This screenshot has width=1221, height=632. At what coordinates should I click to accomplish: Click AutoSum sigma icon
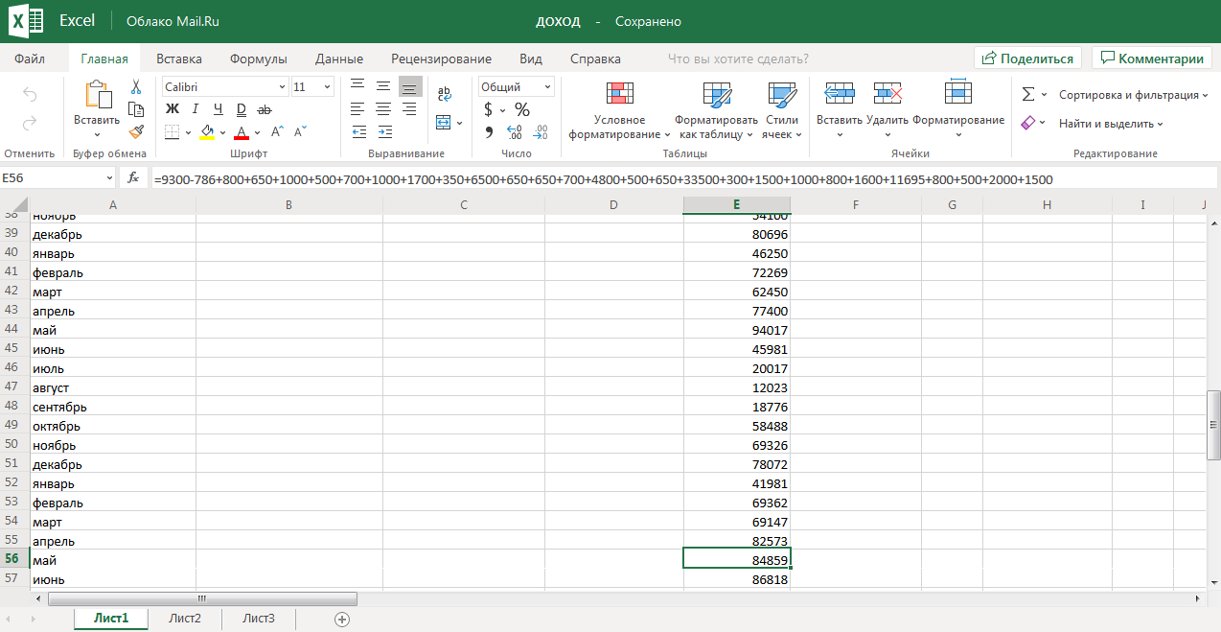point(1028,95)
